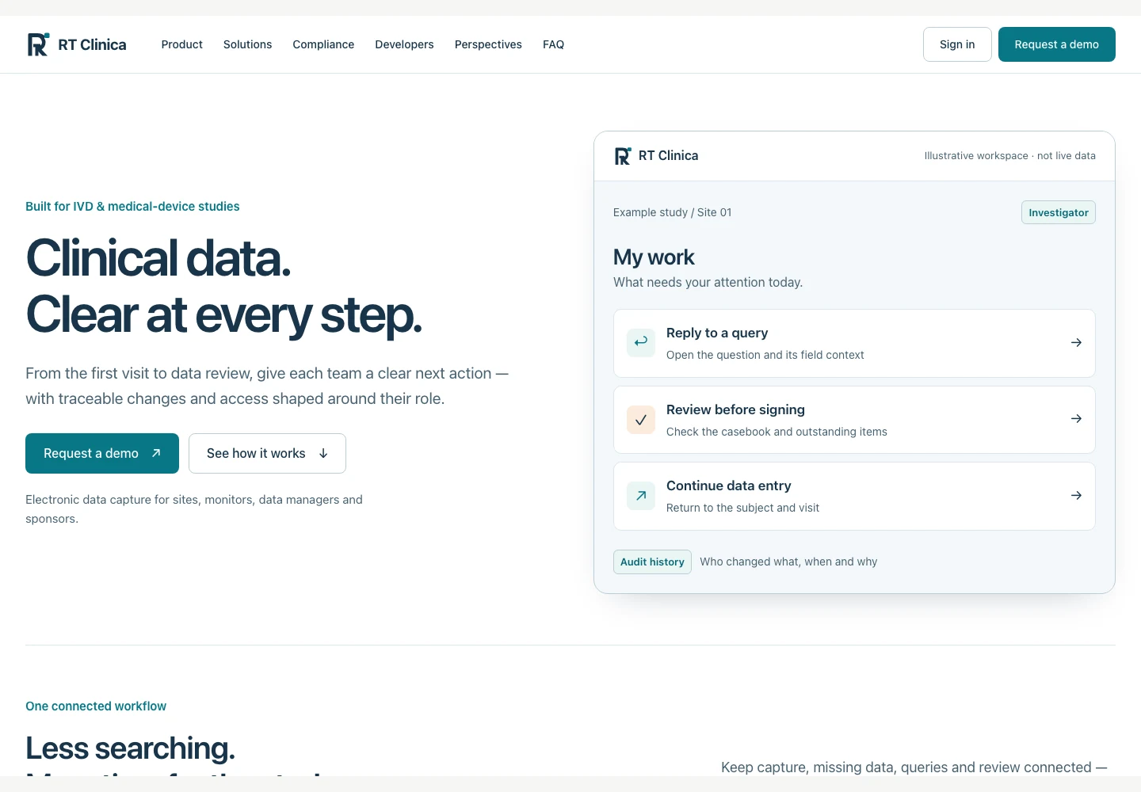Viewport: 1141px width, 792px height.
Task: Click header Request a demo button
Action: tap(1057, 44)
